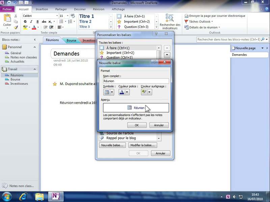The width and height of the screenshot is (270, 202).
Task: Expand the styles gallery beside Titre 3
Action: tap(111, 27)
